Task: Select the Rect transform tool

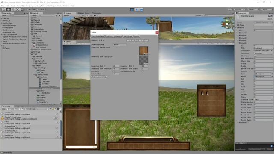Action: pyautogui.click(x=22, y=9)
